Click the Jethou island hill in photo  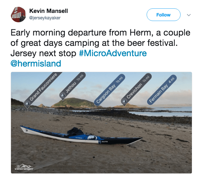74,102
